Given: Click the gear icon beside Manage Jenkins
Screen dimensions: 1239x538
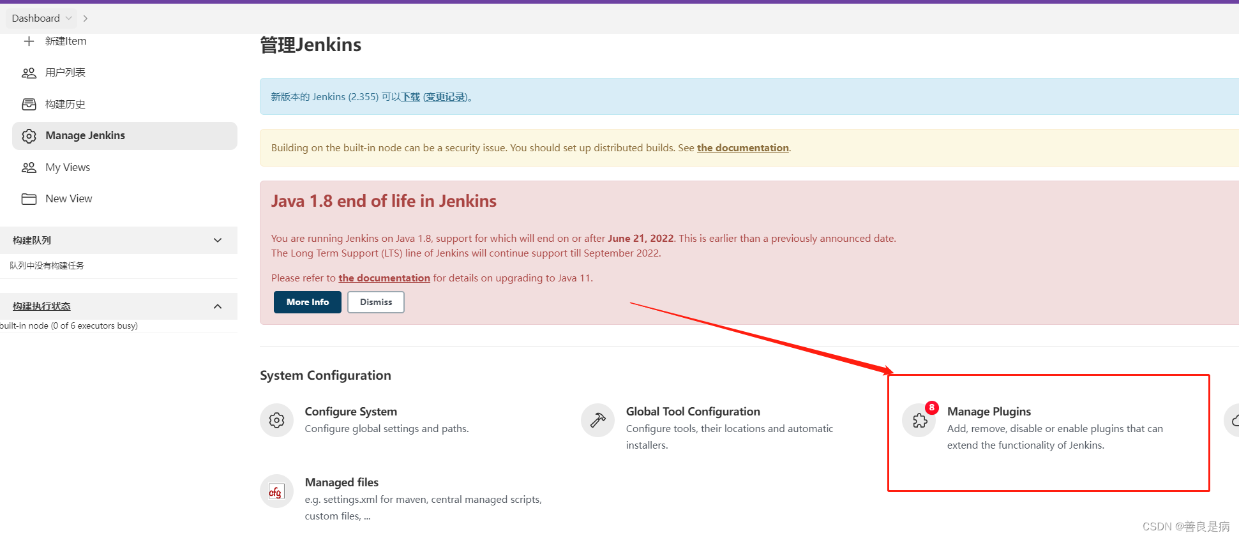Looking at the screenshot, I should pyautogui.click(x=29, y=136).
